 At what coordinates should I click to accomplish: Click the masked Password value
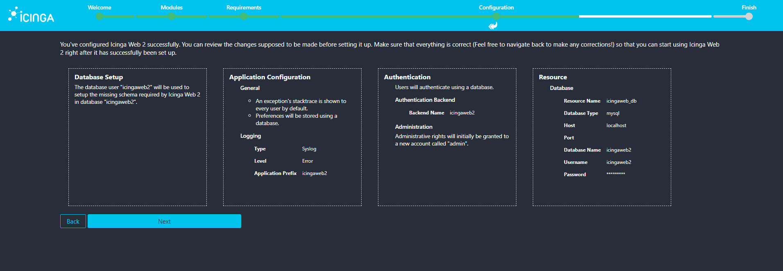click(616, 174)
